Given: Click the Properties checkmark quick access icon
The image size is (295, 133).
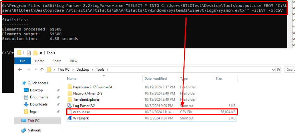Looking at the screenshot, I should pos(29,53).
